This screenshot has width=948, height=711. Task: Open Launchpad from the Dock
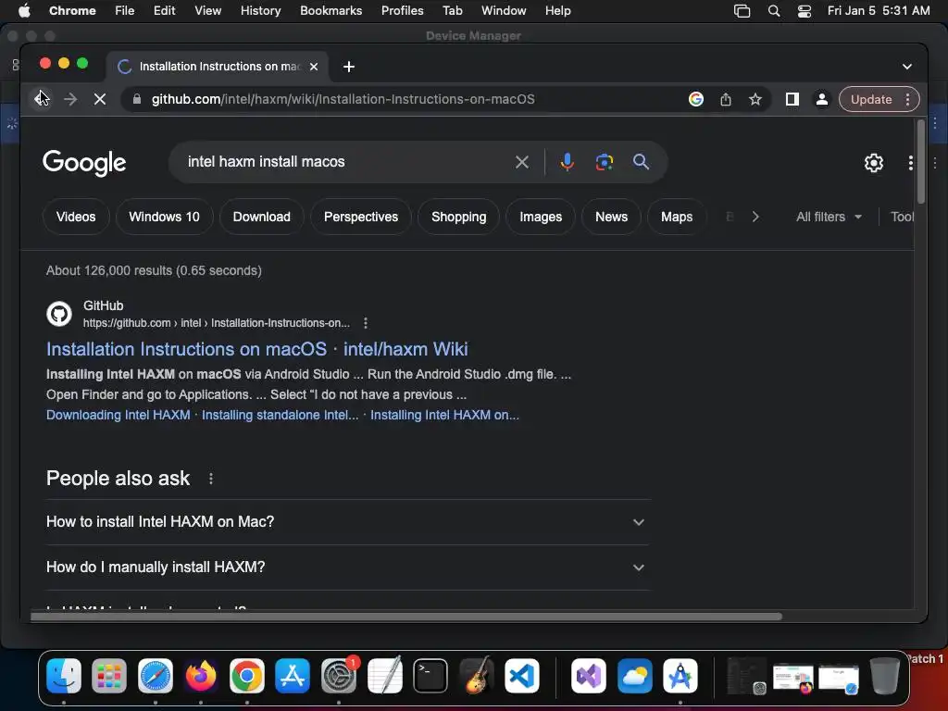109,676
